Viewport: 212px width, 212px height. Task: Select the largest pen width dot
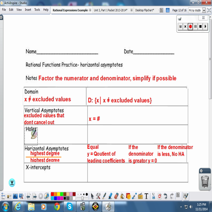86,194
